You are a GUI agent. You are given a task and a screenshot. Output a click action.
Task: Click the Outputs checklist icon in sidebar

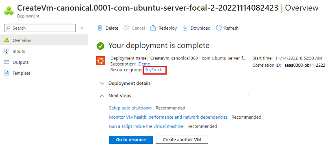pyautogui.click(x=7, y=62)
